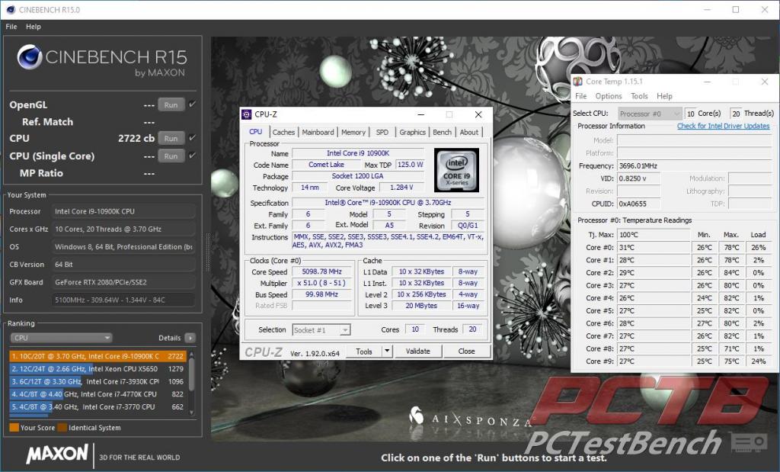This screenshot has height=472, width=780.
Task: Switch to CPU-Z Caches tab
Action: [x=283, y=132]
